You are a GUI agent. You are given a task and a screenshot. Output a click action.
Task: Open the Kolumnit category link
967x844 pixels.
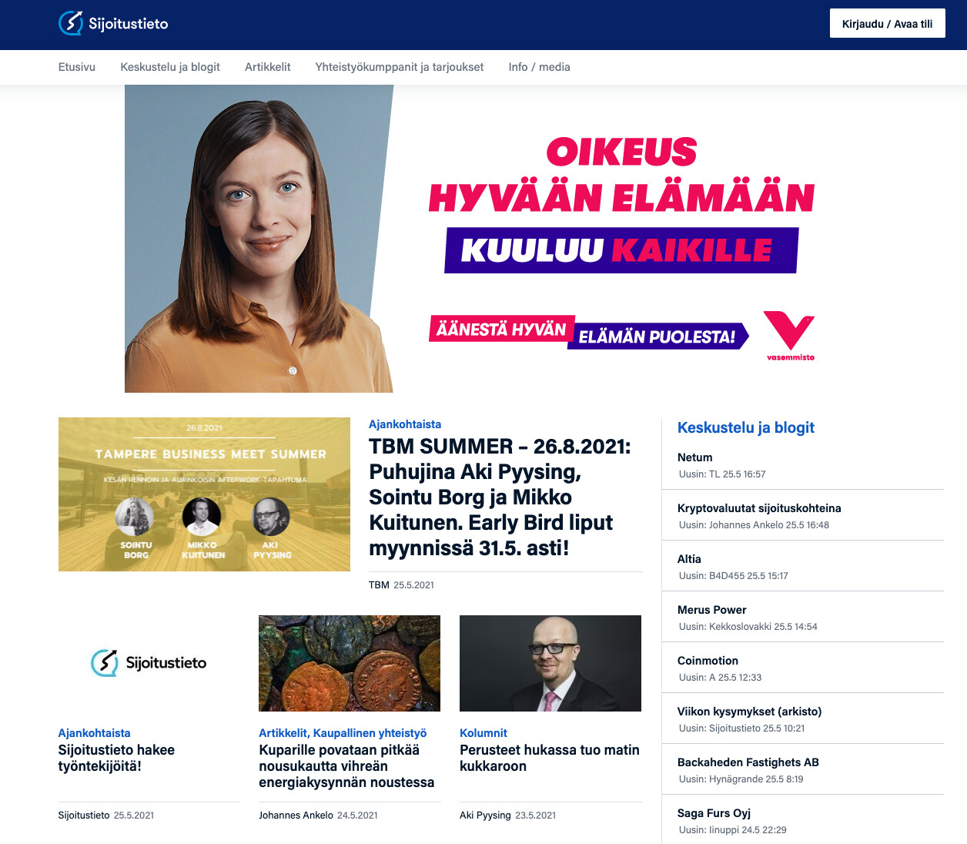(483, 733)
